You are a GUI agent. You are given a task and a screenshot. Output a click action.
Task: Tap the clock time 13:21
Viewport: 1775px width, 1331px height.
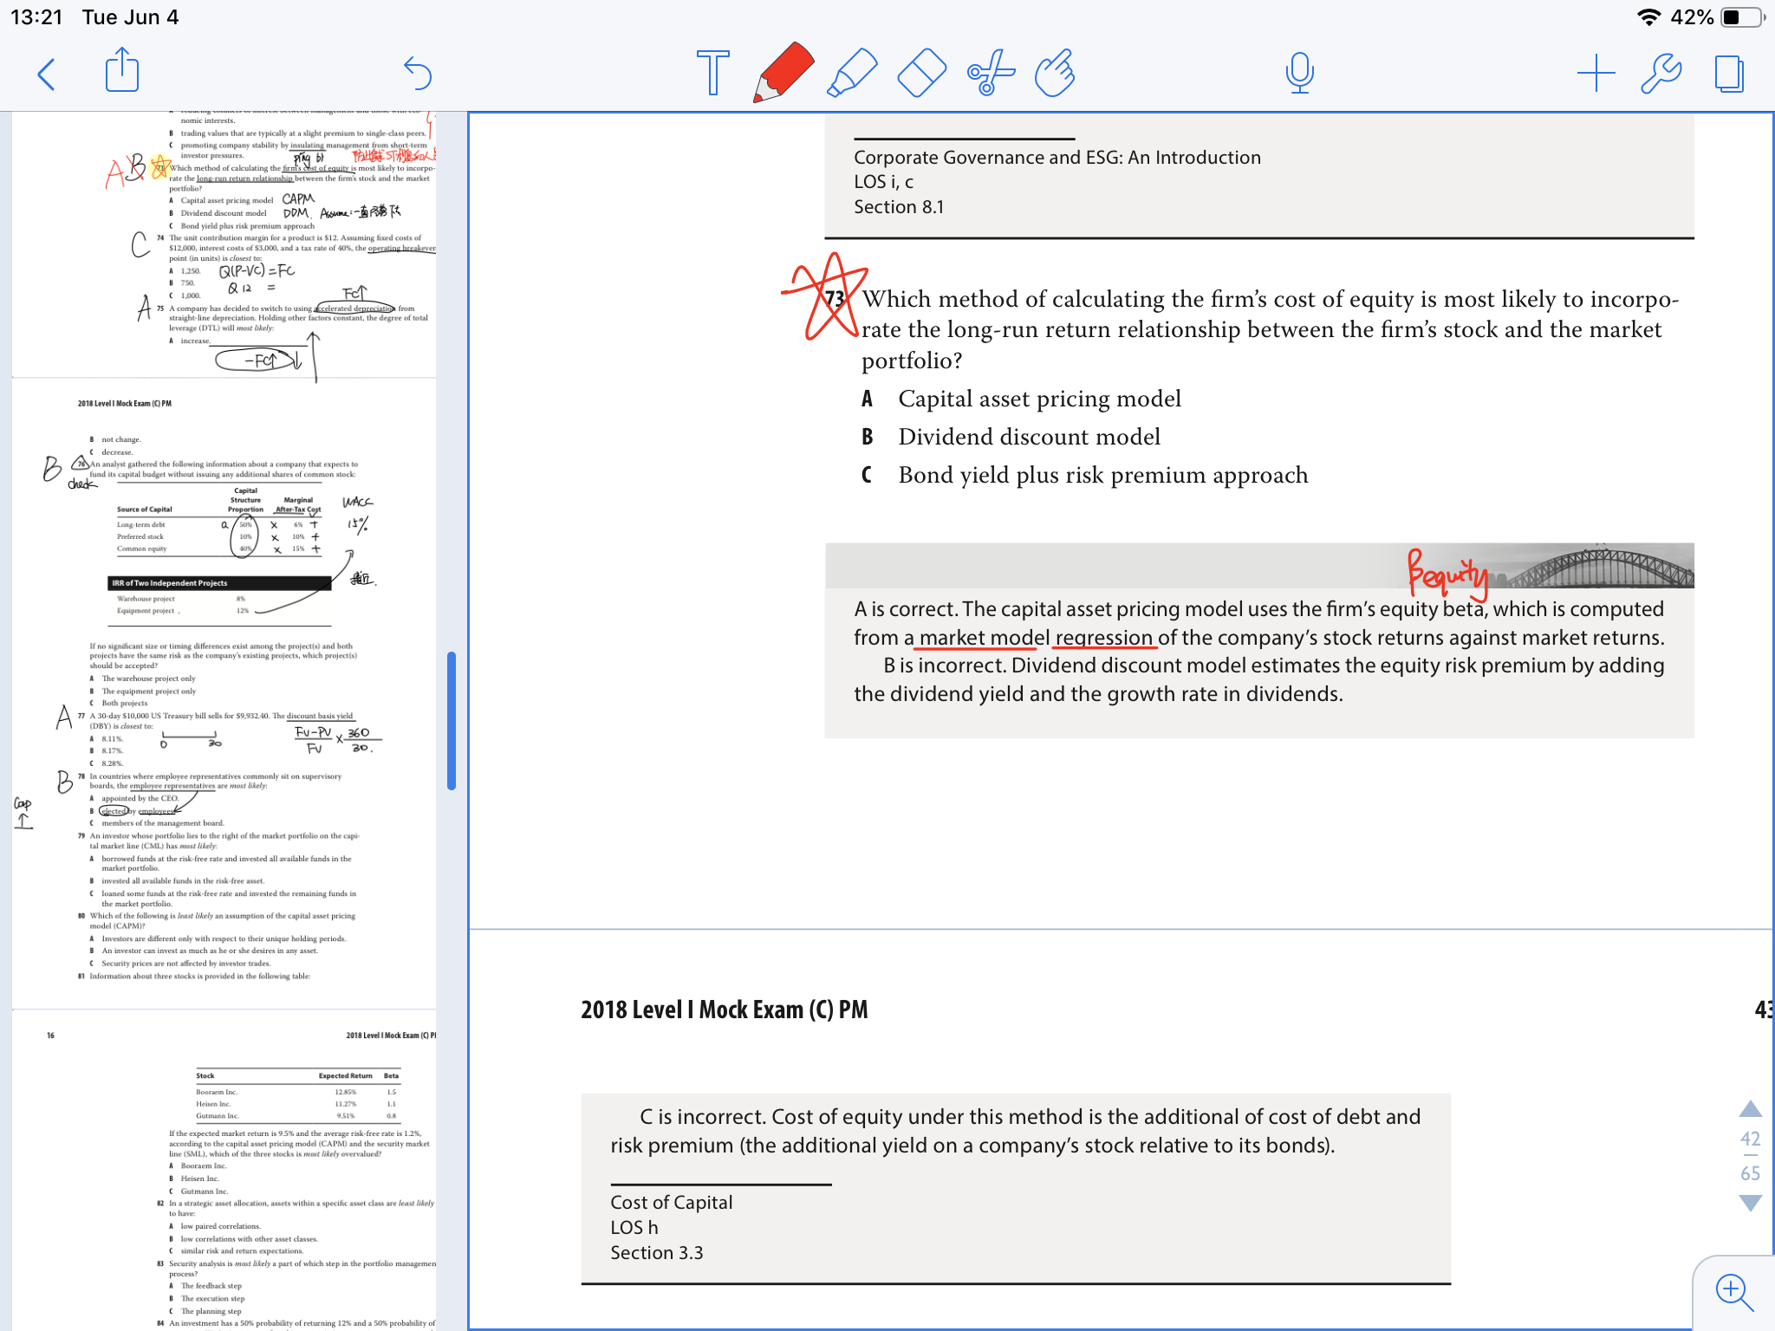(36, 17)
